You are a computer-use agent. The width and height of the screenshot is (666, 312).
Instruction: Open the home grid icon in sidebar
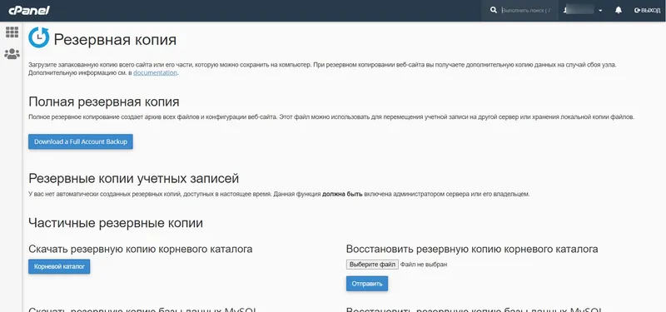tap(12, 32)
